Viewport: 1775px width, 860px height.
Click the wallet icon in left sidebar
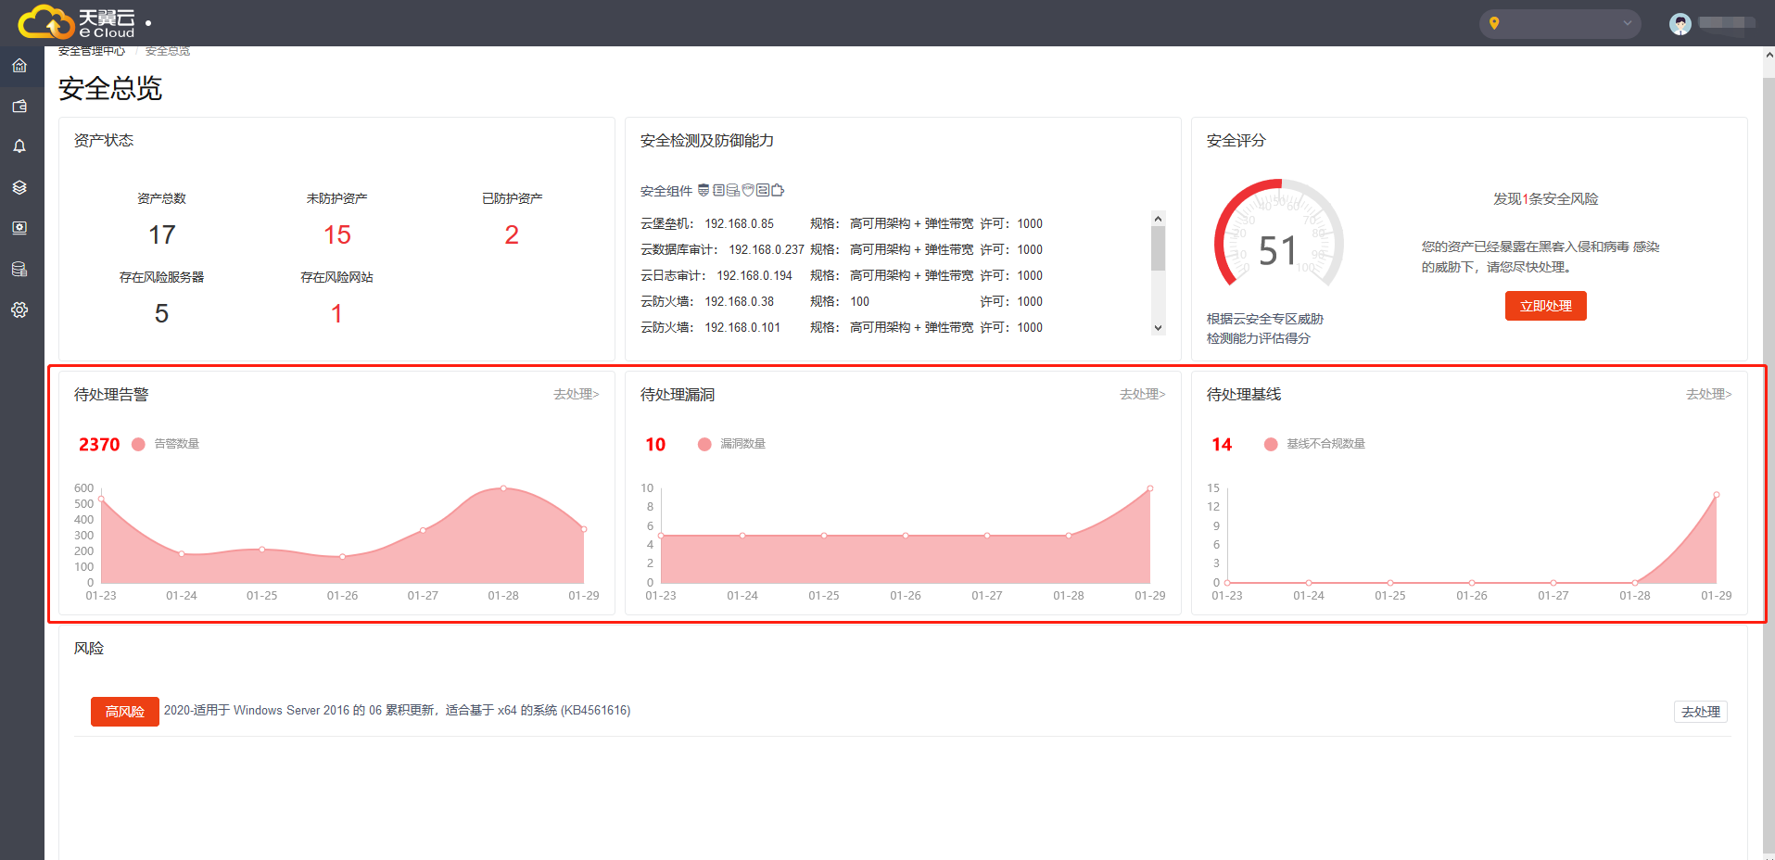(x=19, y=107)
